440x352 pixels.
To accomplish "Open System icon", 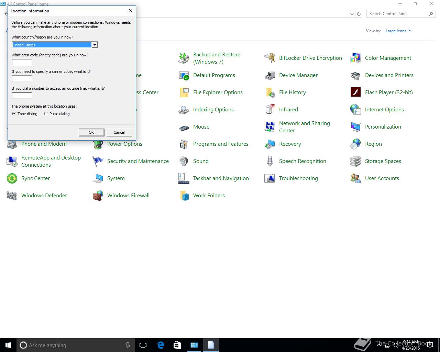I will 98,178.
